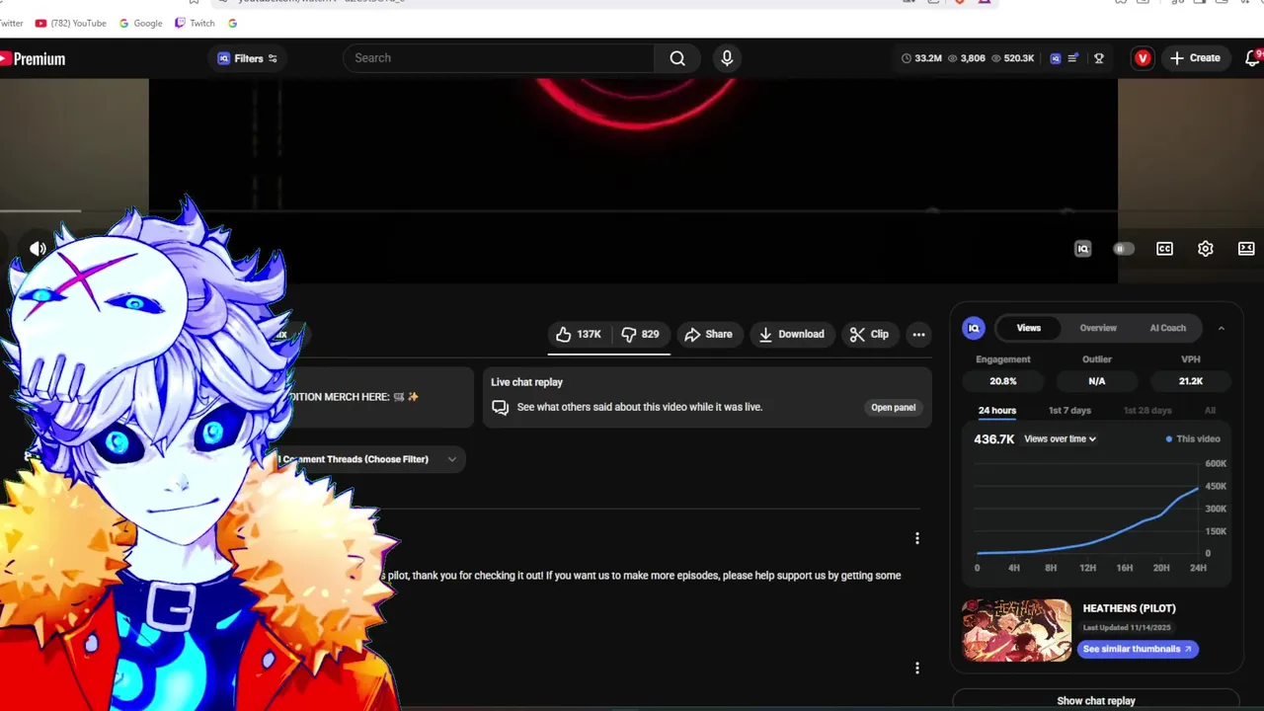This screenshot has width=1264, height=711.
Task: Click See similar thumbnails link
Action: [1138, 649]
